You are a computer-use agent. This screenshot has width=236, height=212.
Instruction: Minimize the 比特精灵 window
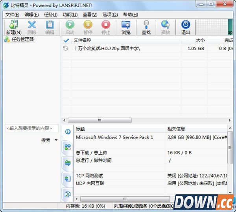[x=201, y=4]
